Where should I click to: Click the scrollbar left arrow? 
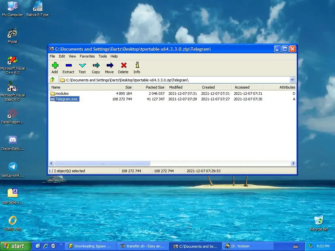coord(51,163)
